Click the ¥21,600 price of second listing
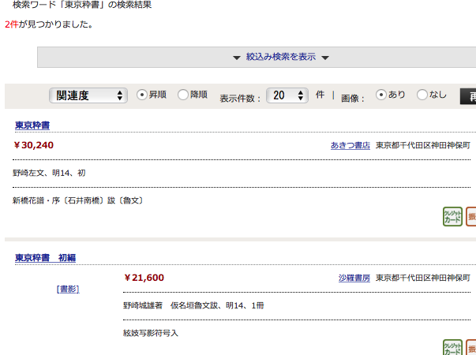Image resolution: width=476 pixels, height=355 pixels. click(x=144, y=278)
